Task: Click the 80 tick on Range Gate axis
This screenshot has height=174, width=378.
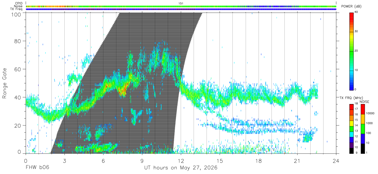Action: coord(18,41)
